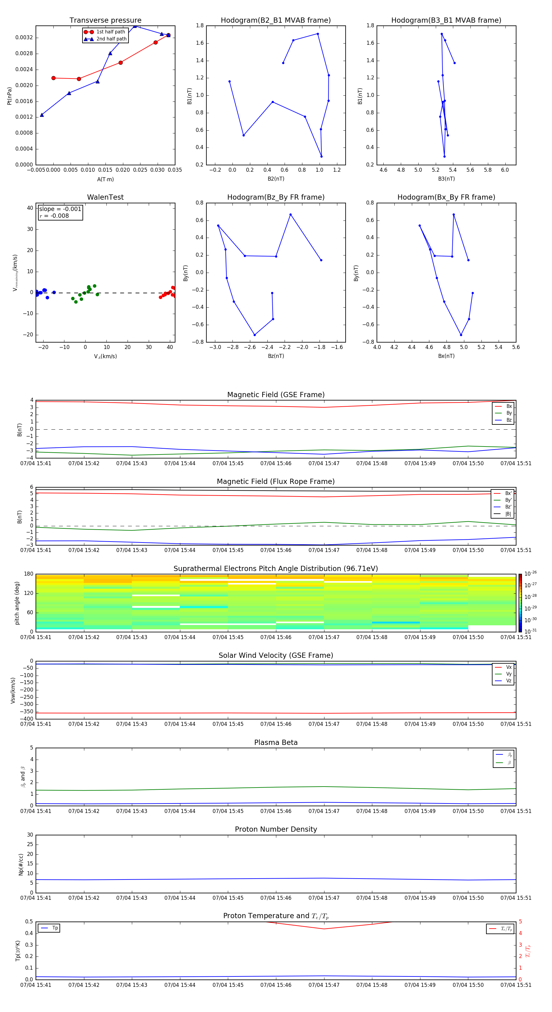This screenshot has width=552, height=1012.
Task: Select the |B| legend entry in Flux Rope Frame
Action: point(503,514)
